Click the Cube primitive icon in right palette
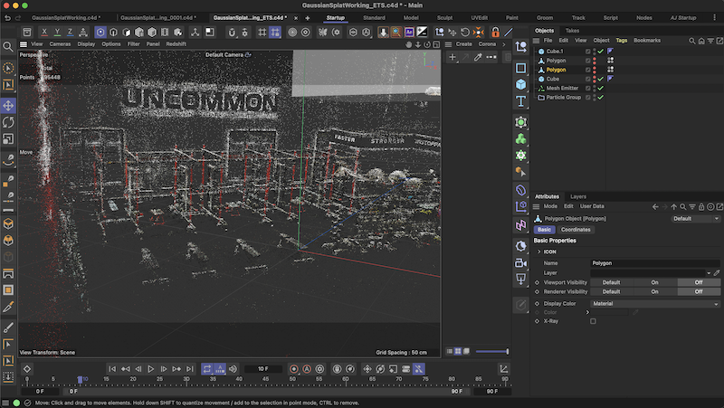 521,84
